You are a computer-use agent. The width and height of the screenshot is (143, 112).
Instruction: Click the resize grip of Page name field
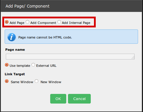pos(133,58)
